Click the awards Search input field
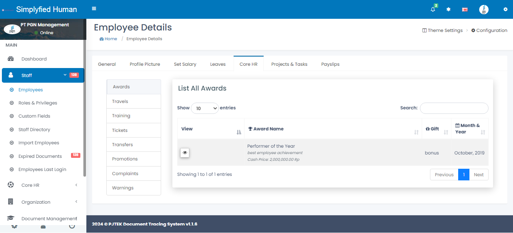 coord(454,108)
